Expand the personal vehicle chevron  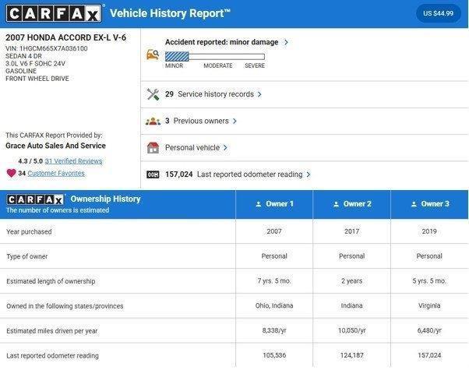tap(225, 148)
